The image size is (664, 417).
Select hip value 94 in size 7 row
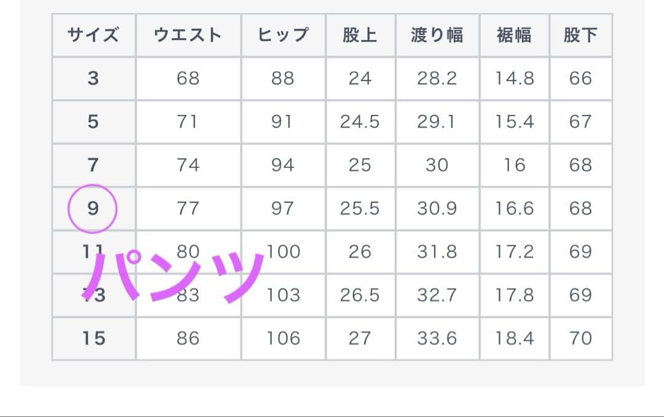[283, 165]
